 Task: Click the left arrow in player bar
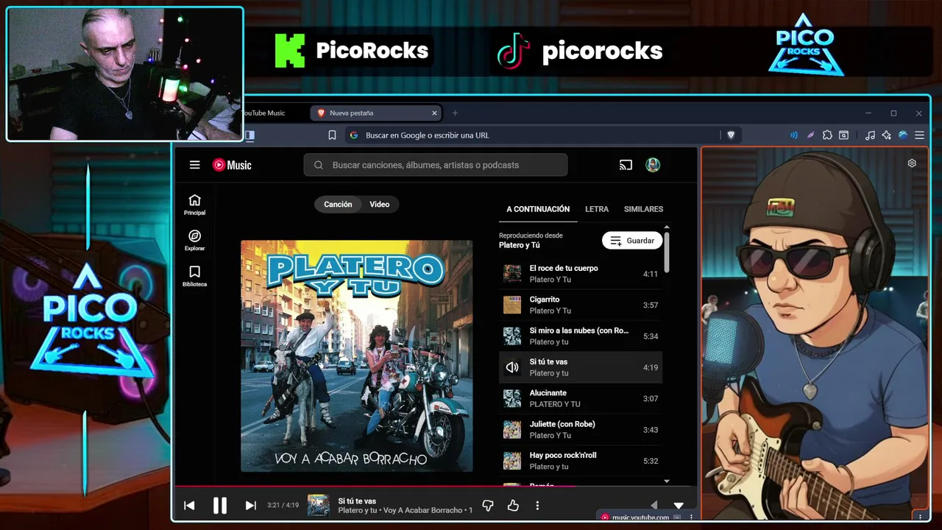pos(654,505)
